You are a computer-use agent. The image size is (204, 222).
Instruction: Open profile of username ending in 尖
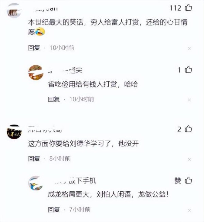coord(65,70)
